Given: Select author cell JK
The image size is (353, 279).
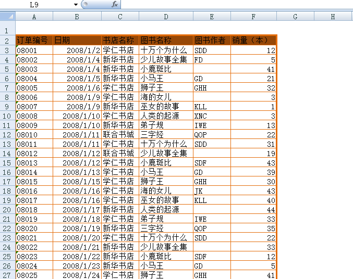Looking at the screenshot, I should (212, 191).
